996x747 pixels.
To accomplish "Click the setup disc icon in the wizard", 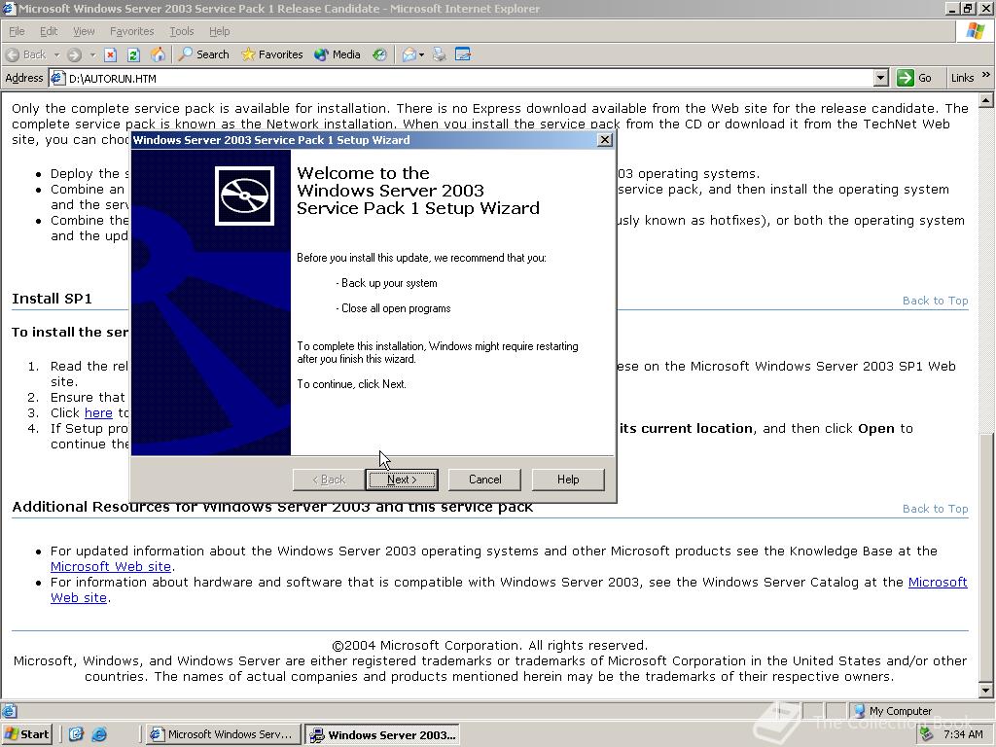I will point(244,196).
